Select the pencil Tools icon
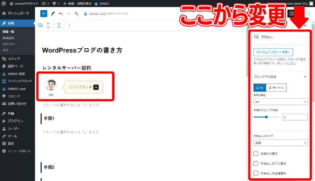This screenshot has height=181, width=315. (x=53, y=13)
